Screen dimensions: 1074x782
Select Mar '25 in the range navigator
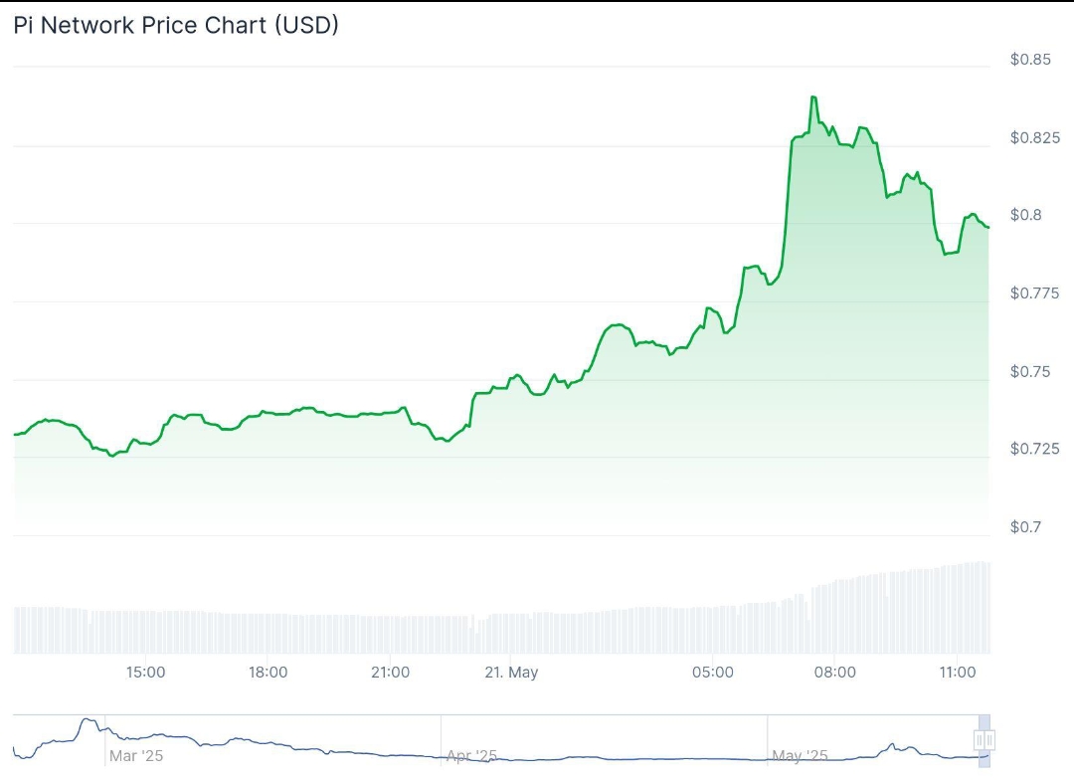(136, 756)
